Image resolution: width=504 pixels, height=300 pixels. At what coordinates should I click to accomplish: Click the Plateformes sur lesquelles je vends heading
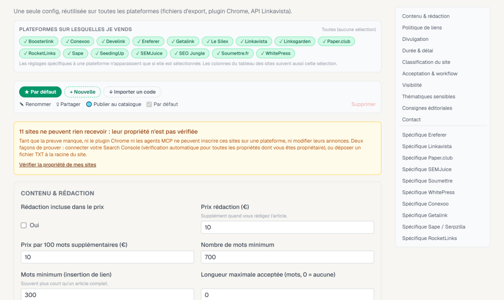pyautogui.click(x=75, y=29)
